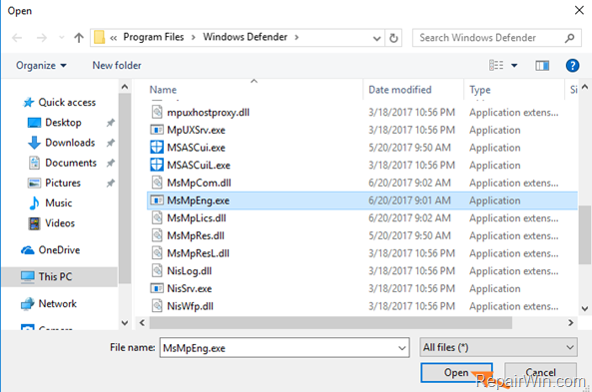This screenshot has width=592, height=392.
Task: Toggle the preview pane
Action: 542,66
